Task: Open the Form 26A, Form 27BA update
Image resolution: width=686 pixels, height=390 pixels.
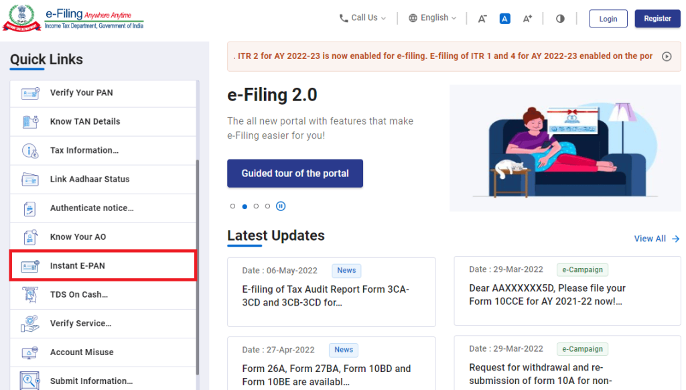Action: 331,363
